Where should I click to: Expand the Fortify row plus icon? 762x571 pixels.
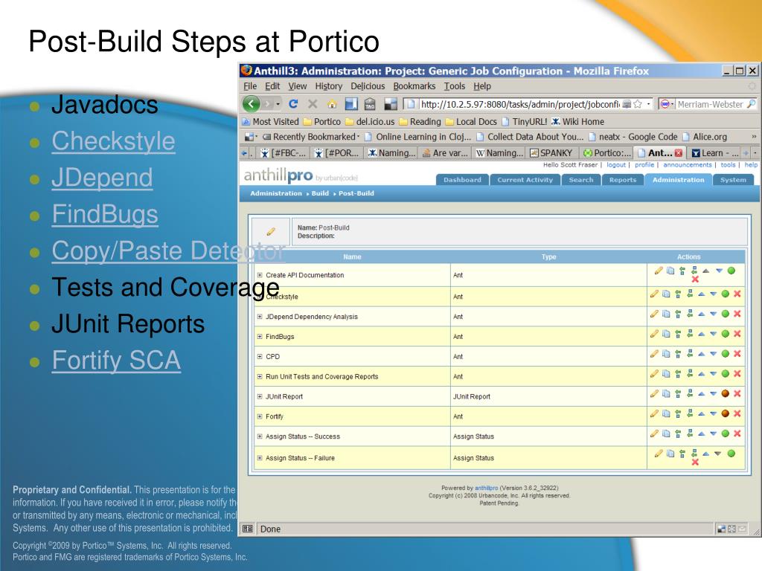coord(260,416)
